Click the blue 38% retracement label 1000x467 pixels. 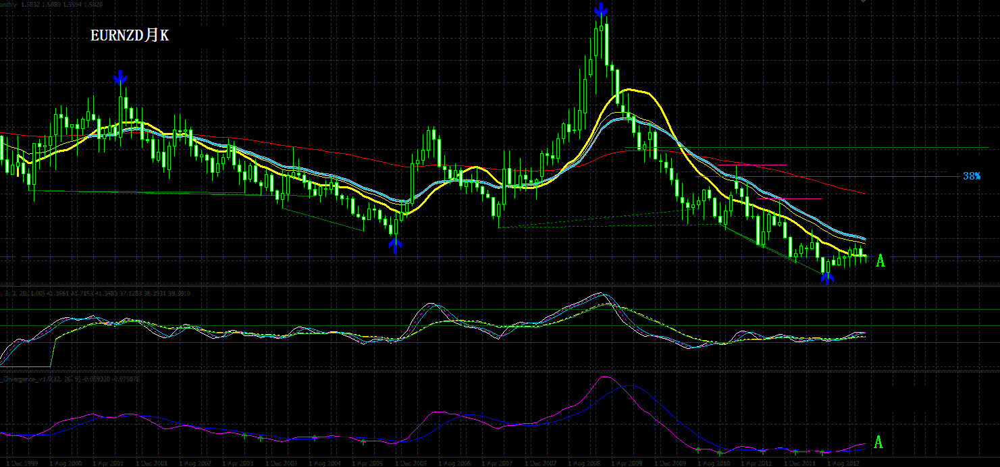[x=971, y=175]
